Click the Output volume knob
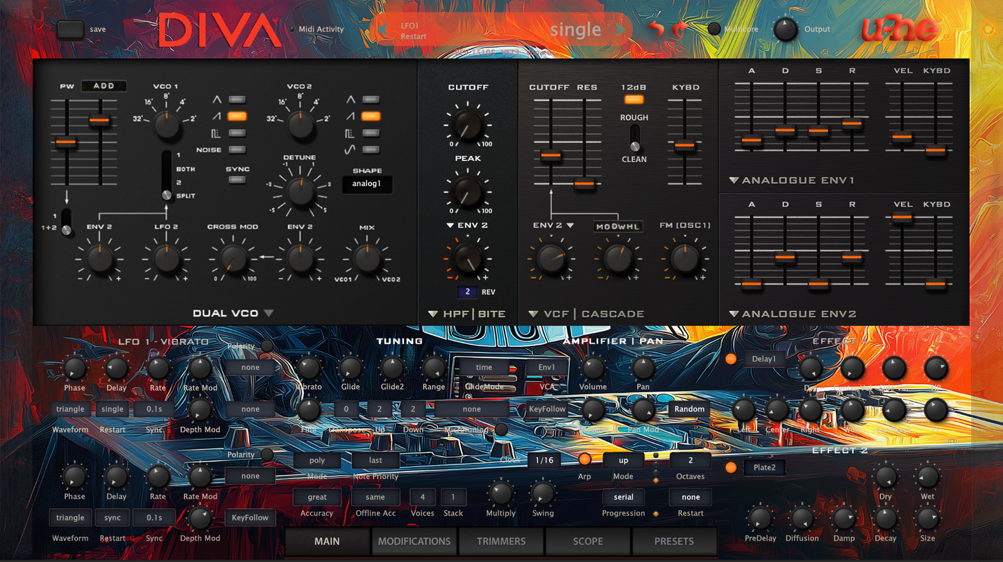Screen dimensions: 1003x562 click(x=785, y=29)
